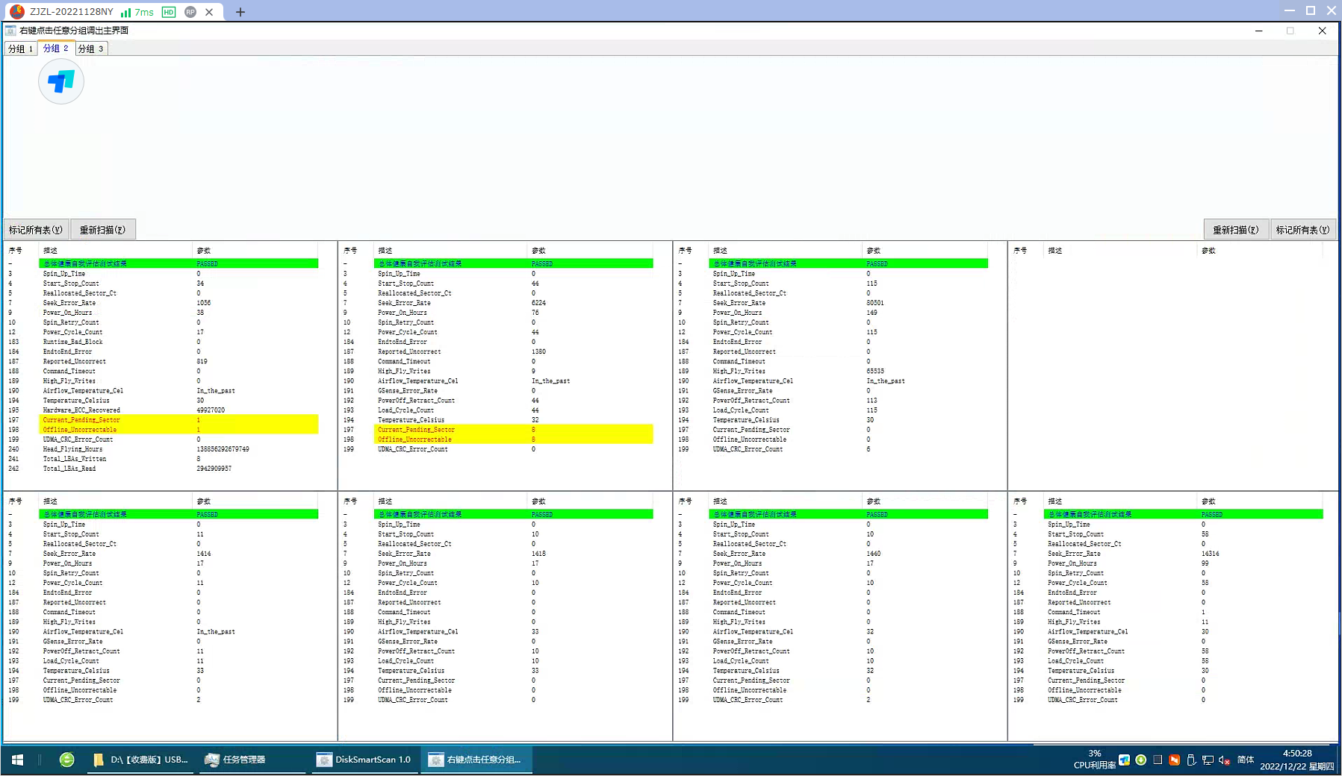
Task: Click the RP badge icon in remote tab
Action: coord(190,12)
